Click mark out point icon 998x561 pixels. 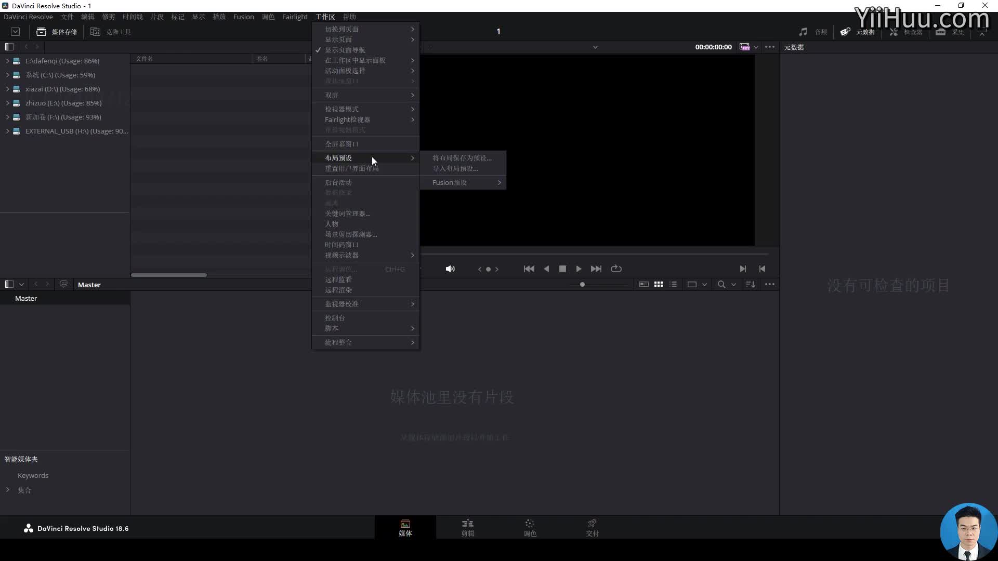(762, 269)
